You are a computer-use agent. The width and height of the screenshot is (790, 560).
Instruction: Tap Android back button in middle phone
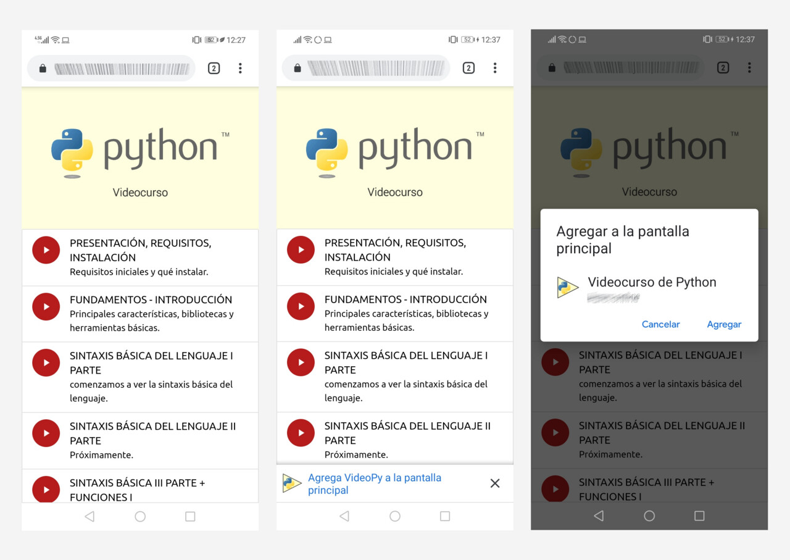pyautogui.click(x=344, y=516)
